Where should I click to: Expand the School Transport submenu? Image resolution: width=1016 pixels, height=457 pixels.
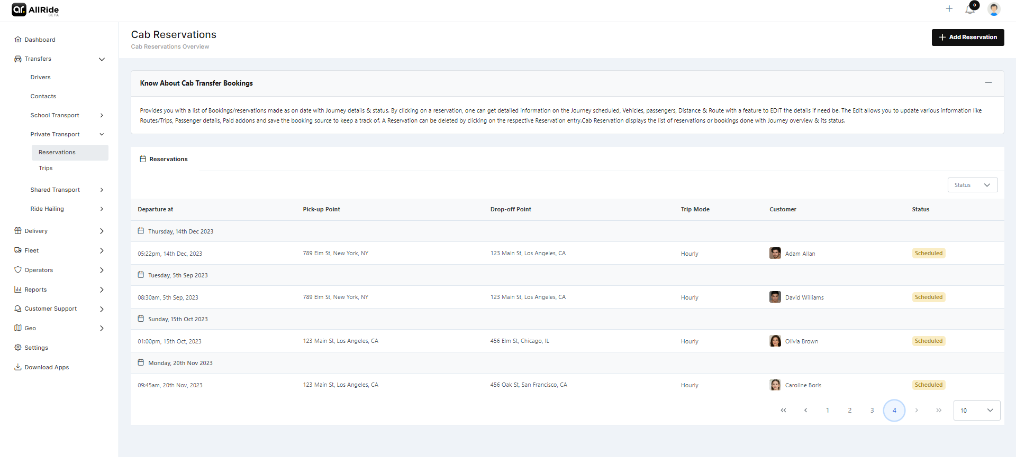[x=102, y=115]
